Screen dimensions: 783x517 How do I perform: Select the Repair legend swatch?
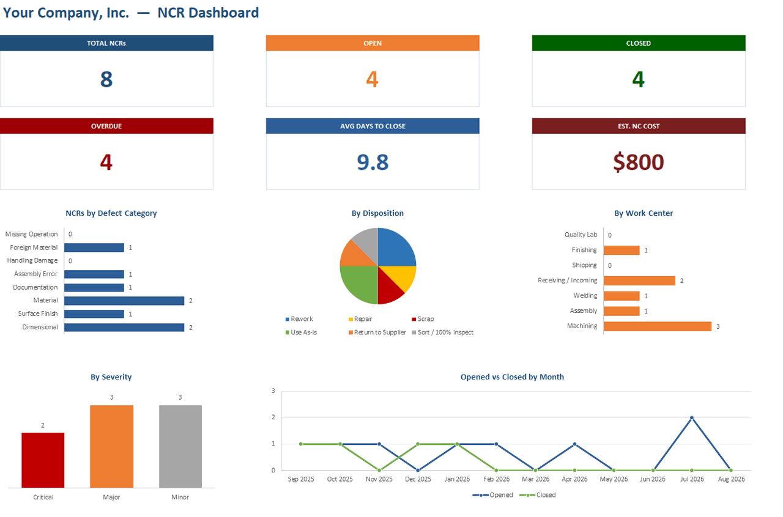click(351, 319)
